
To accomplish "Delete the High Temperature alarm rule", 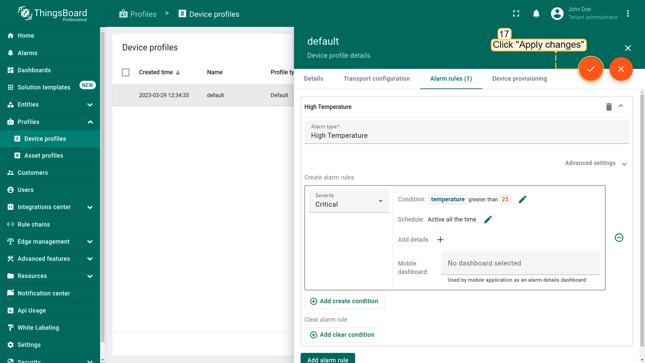I will 609,107.
